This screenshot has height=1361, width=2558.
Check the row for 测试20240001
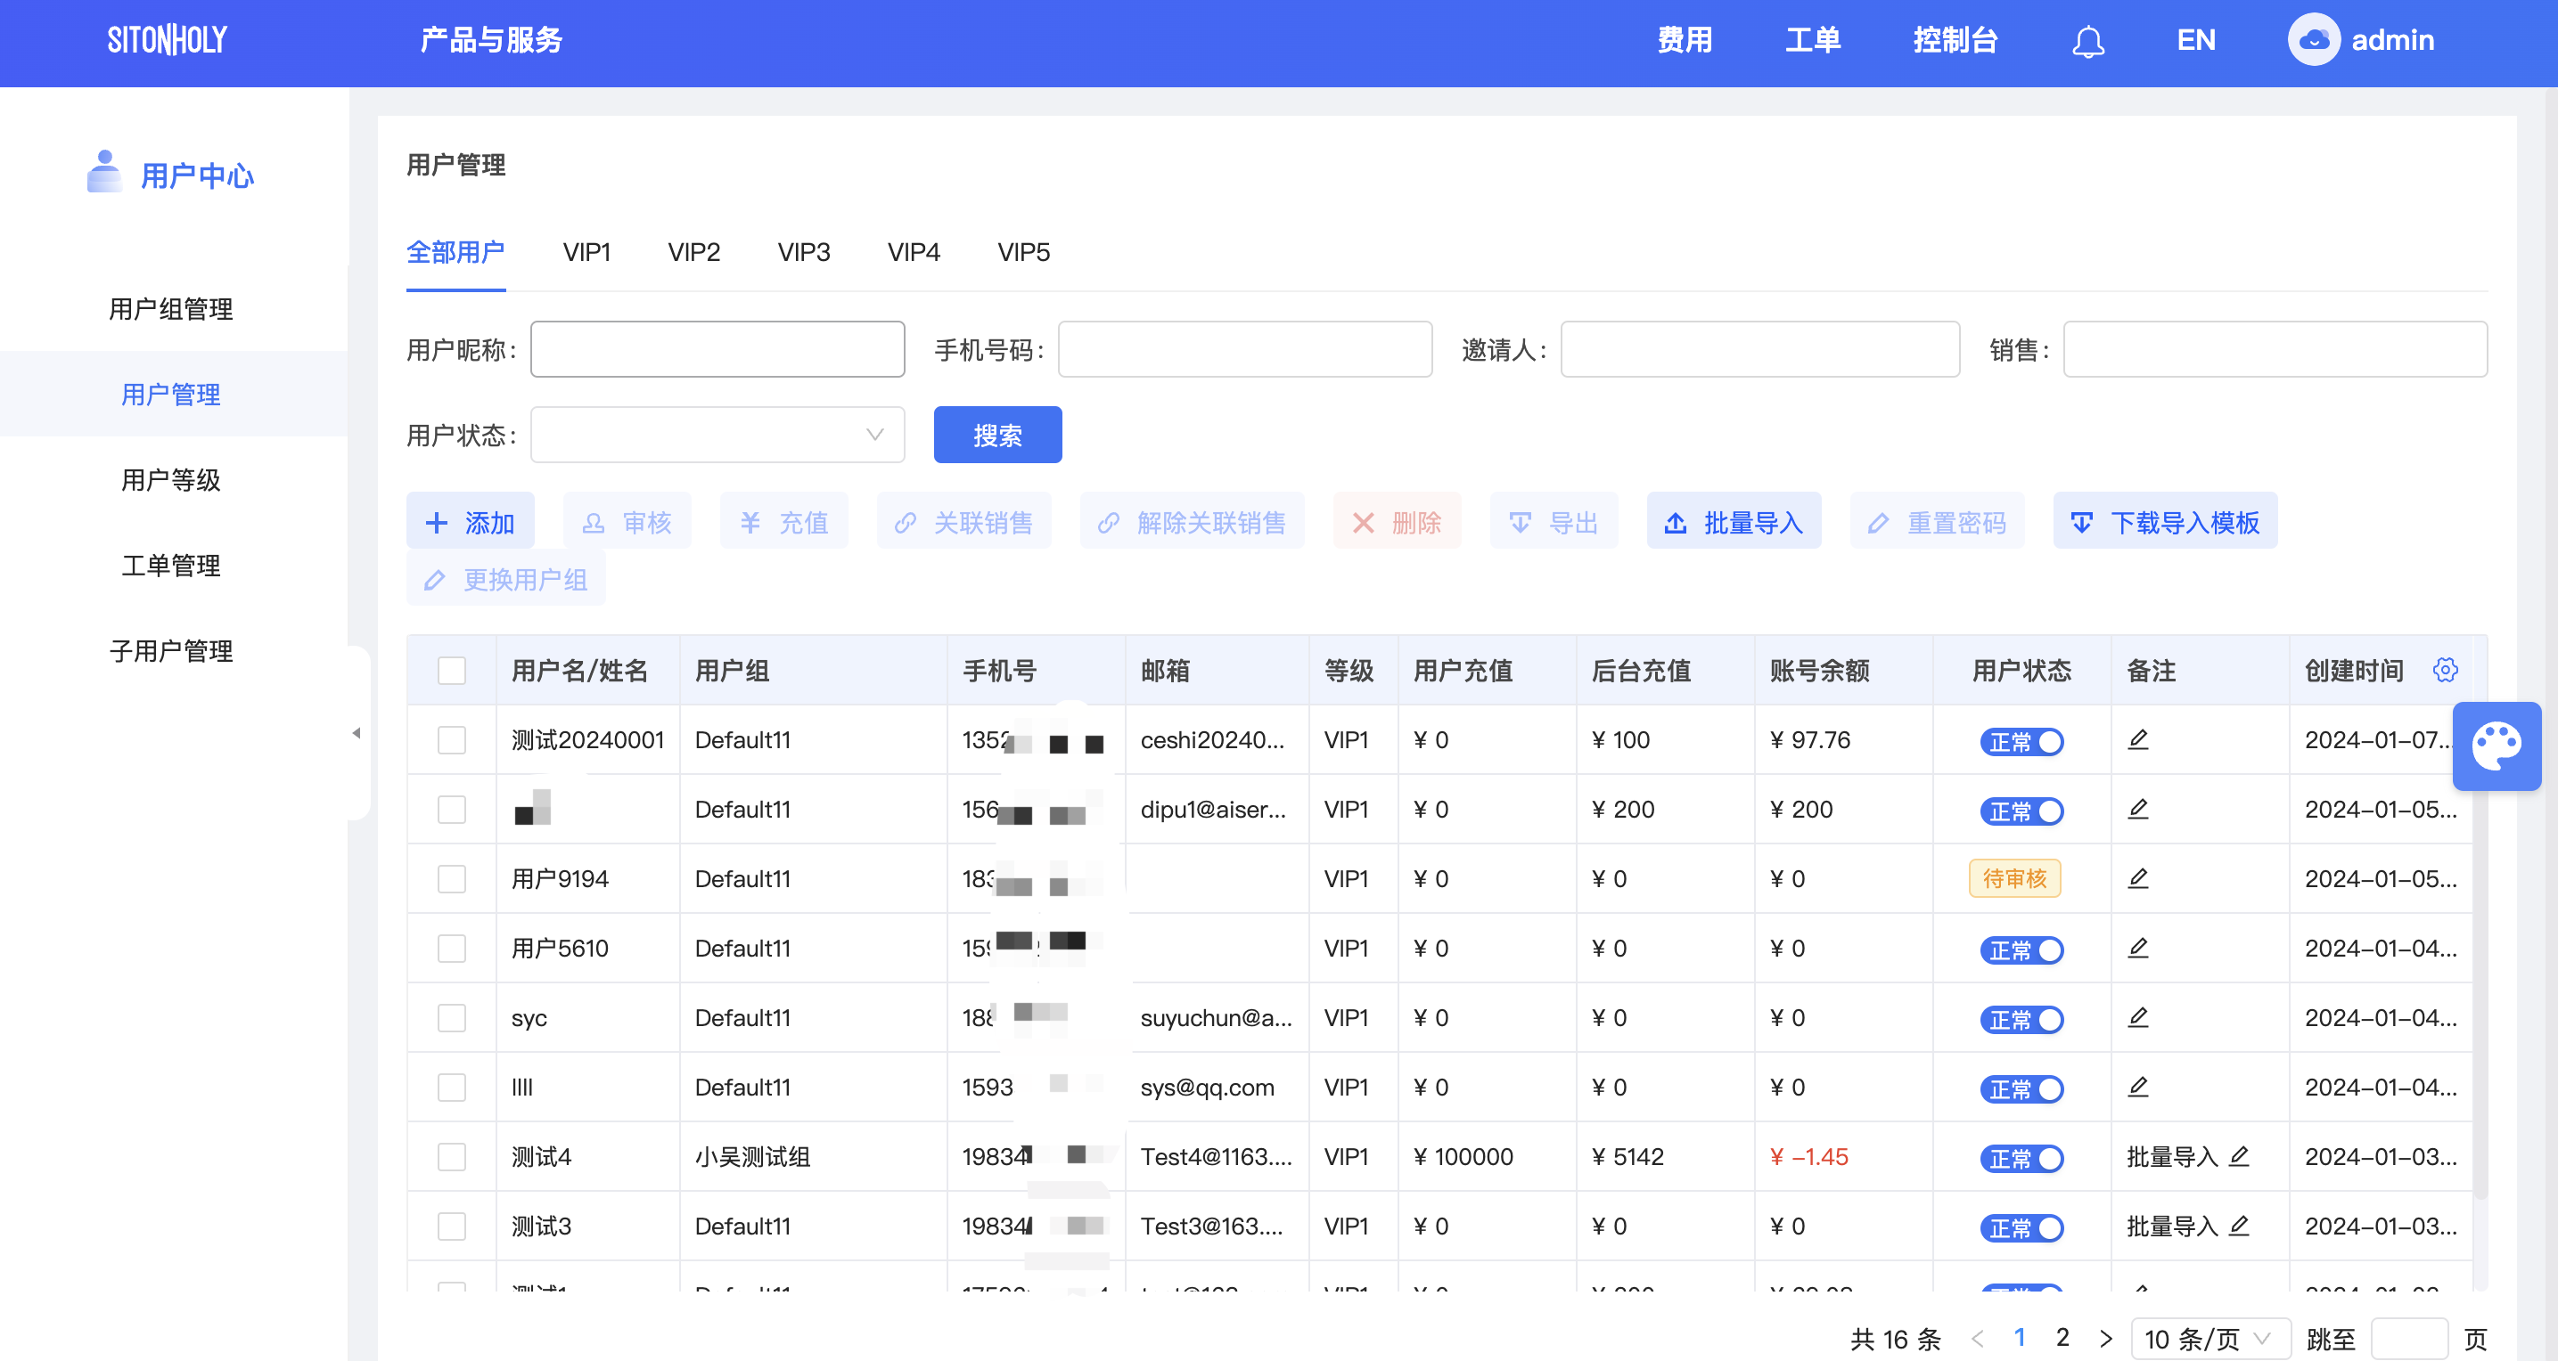[452, 739]
